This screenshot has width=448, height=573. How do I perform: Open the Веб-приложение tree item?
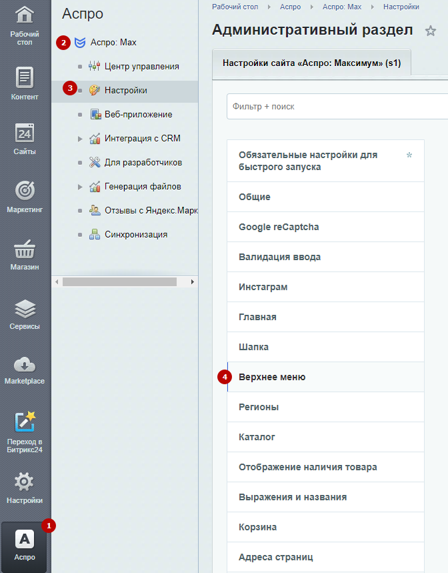[139, 114]
